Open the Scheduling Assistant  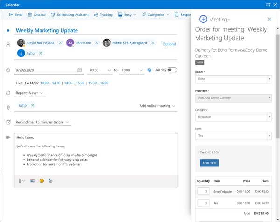pos(70,14)
